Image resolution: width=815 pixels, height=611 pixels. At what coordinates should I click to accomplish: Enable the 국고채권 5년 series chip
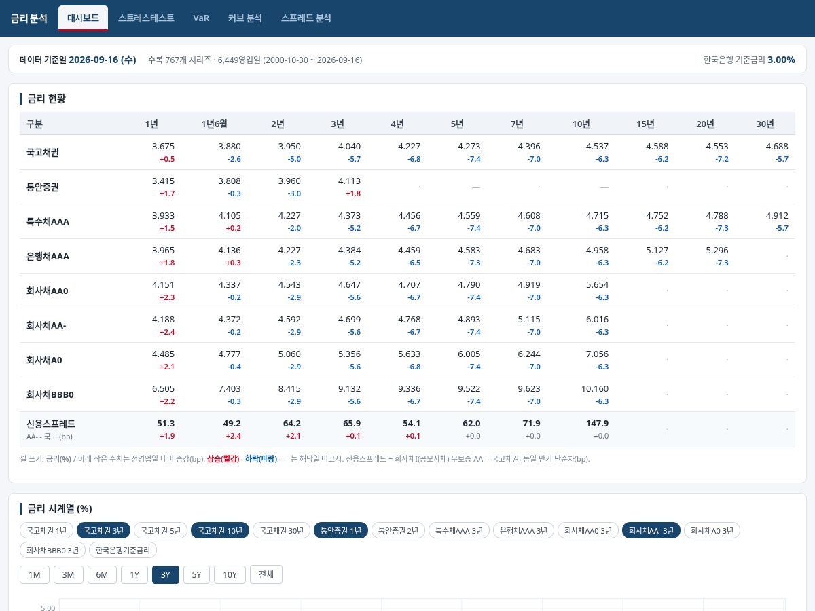pos(161,530)
